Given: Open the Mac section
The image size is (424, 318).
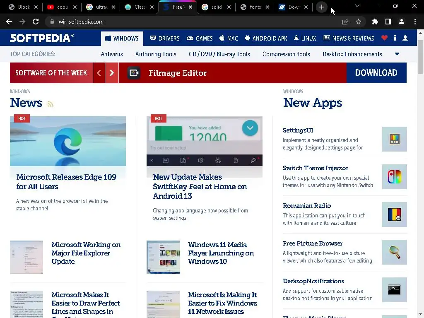Looking at the screenshot, I should click(229, 39).
